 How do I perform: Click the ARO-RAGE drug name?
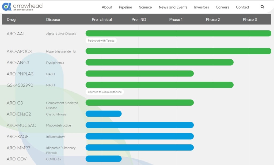(x=18, y=137)
